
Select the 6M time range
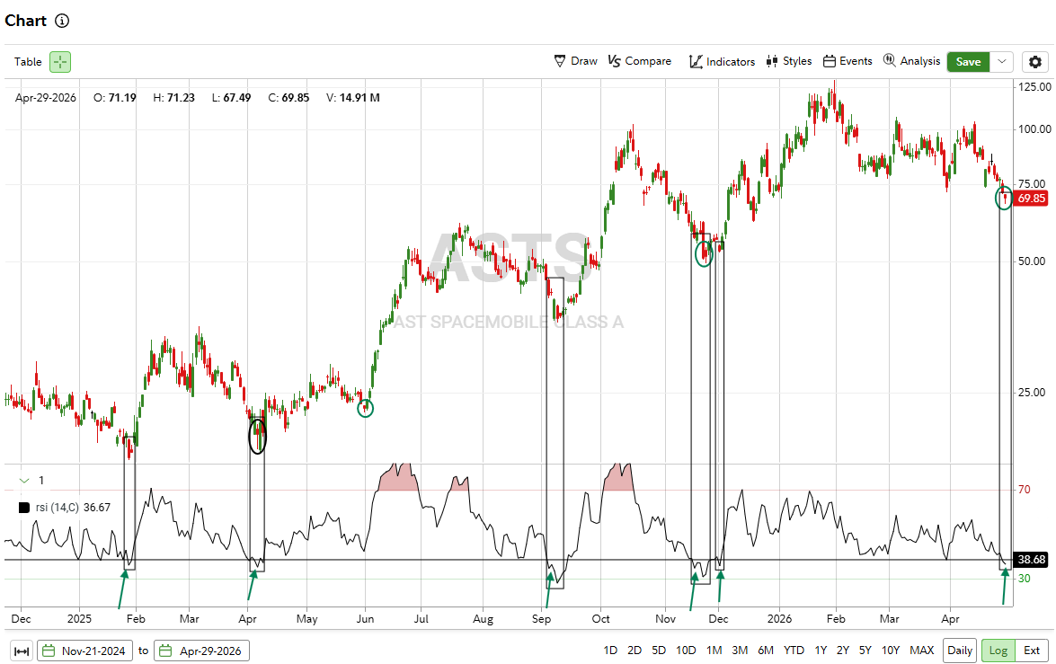[766, 651]
